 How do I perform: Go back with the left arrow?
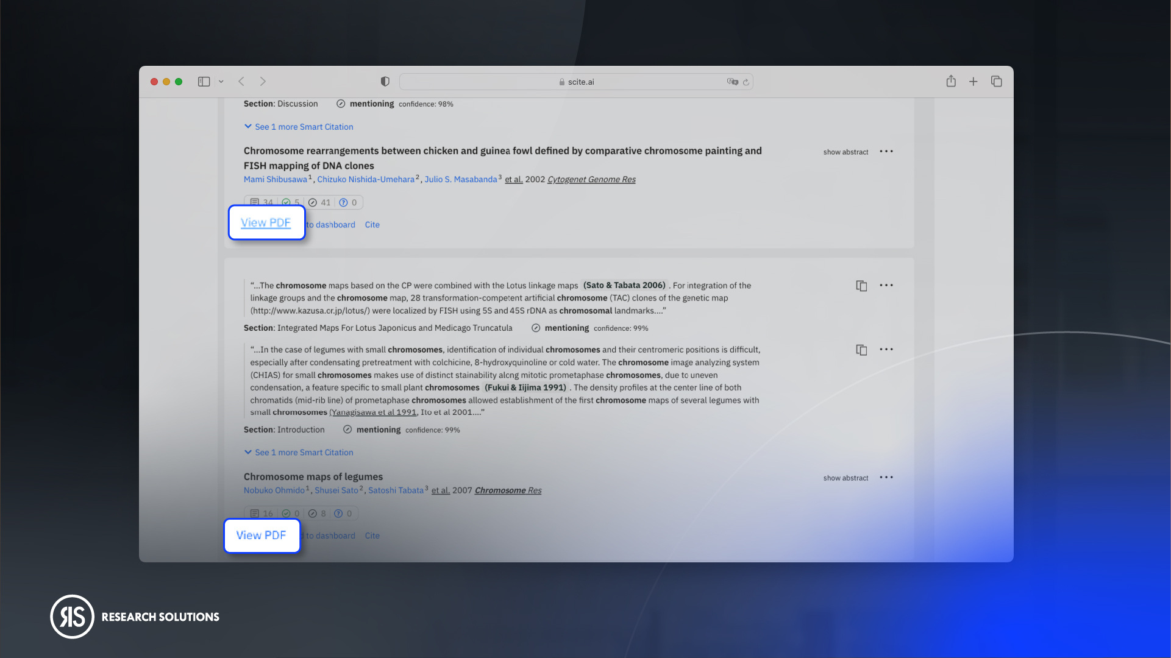click(241, 82)
